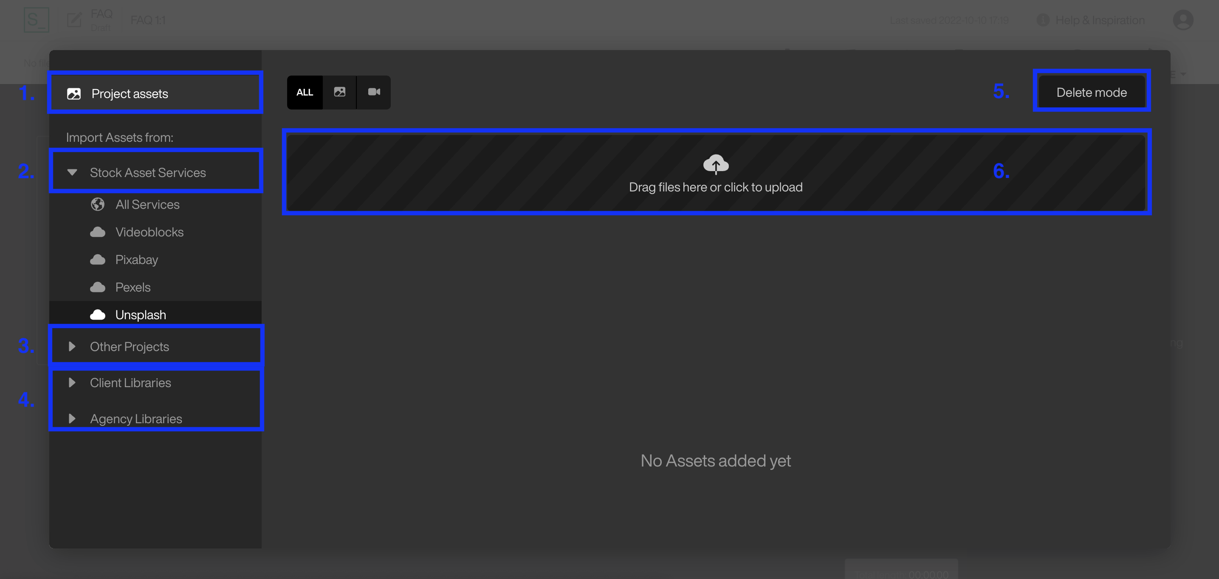The width and height of the screenshot is (1219, 579).
Task: Toggle the images-only asset filter
Action: pos(339,92)
